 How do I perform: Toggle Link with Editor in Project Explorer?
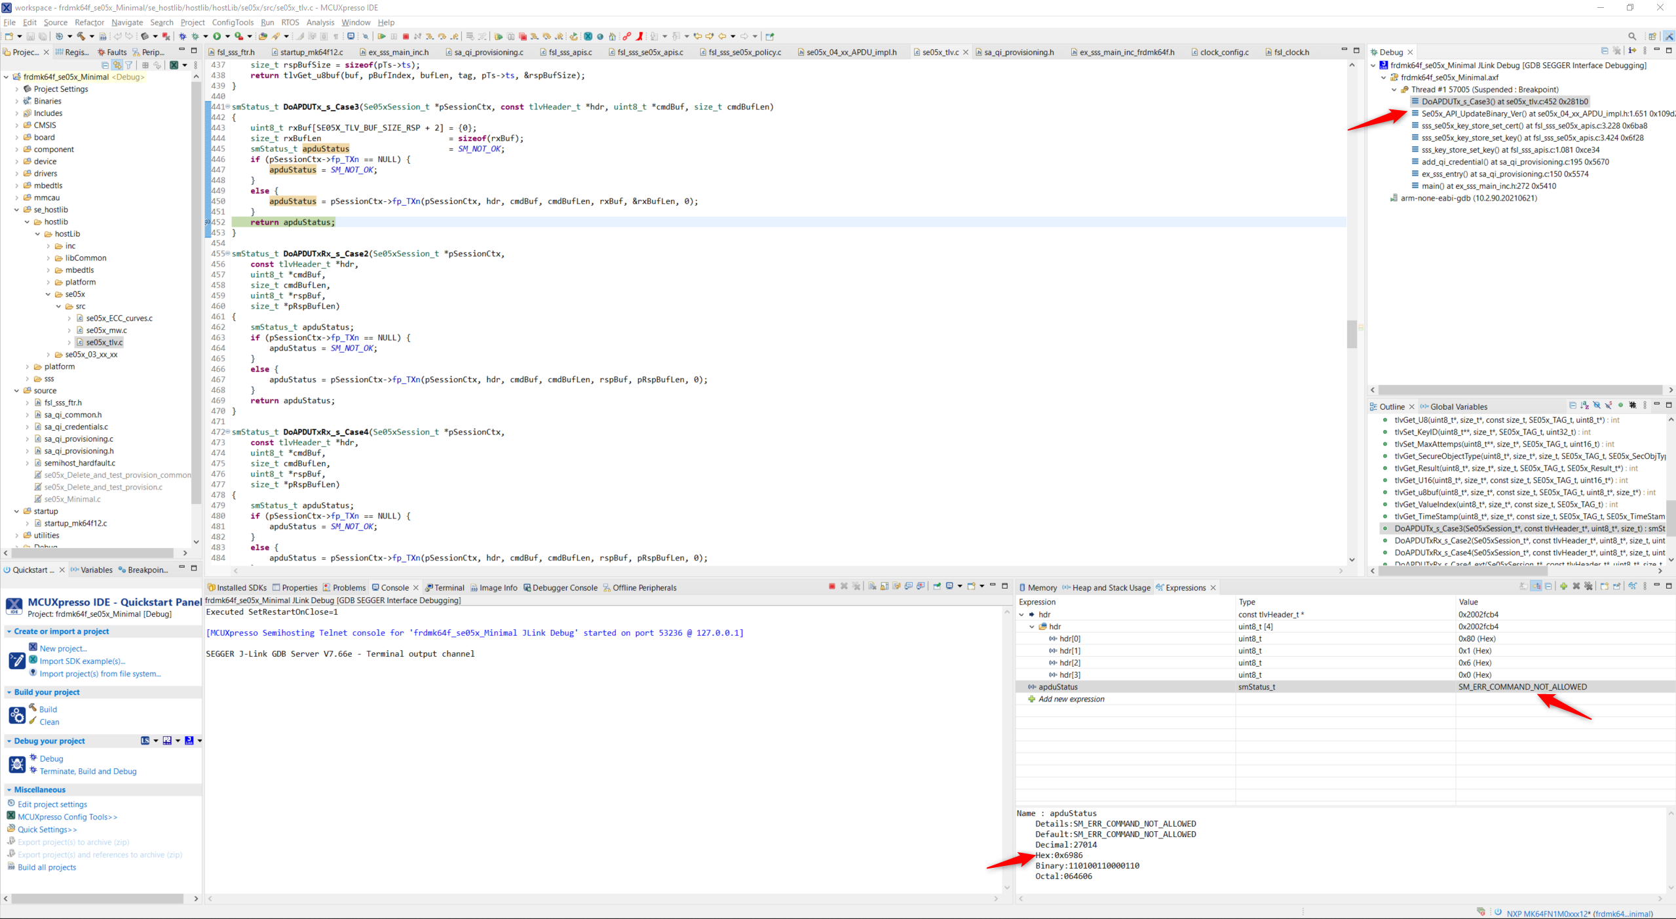(117, 65)
